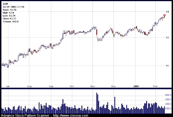Click the Feb month label
Viewport: 173px width, 117px height.
tap(155, 86)
